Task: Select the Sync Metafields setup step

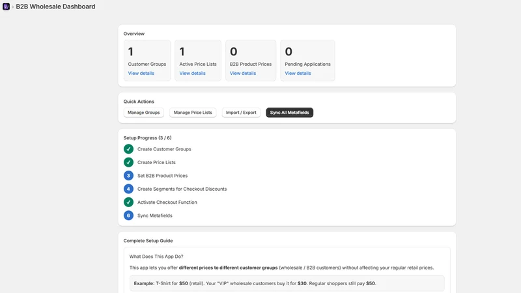Action: pos(155,216)
